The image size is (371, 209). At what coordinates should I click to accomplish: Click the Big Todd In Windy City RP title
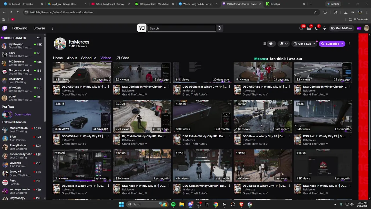click(x=144, y=136)
